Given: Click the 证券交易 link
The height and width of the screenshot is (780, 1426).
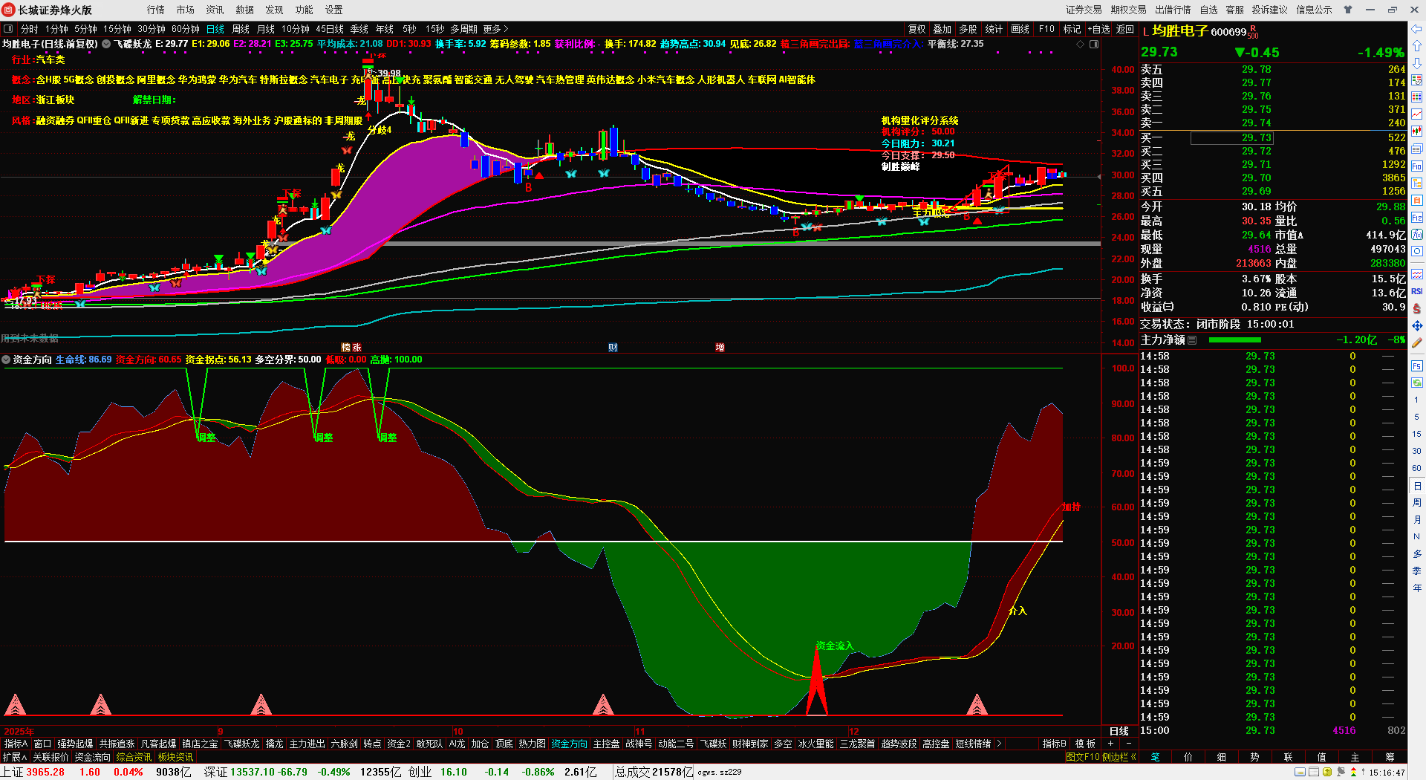Looking at the screenshot, I should pyautogui.click(x=1084, y=10).
